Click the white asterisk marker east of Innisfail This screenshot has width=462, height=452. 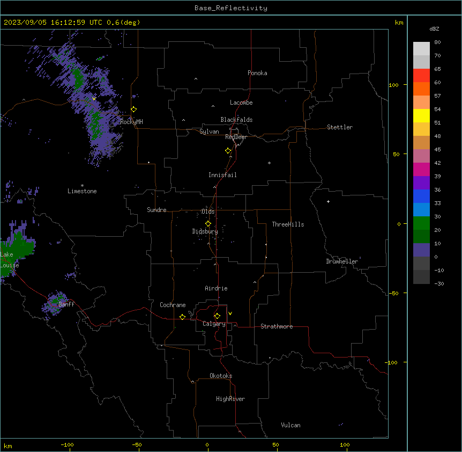click(269, 163)
